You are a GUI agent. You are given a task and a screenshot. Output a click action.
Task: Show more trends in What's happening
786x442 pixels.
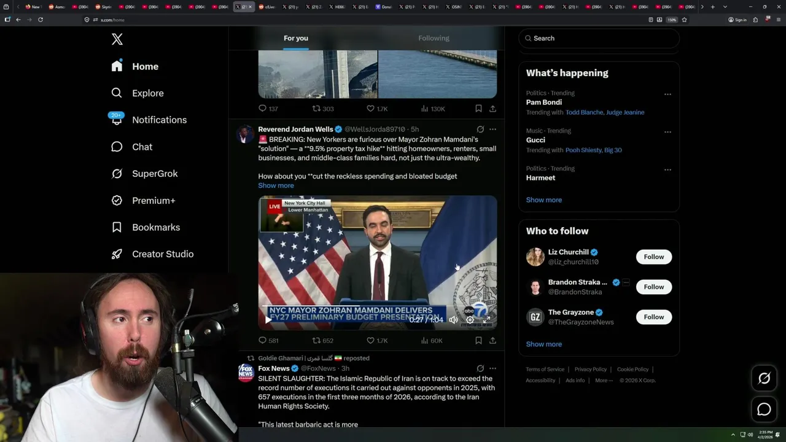pos(543,200)
